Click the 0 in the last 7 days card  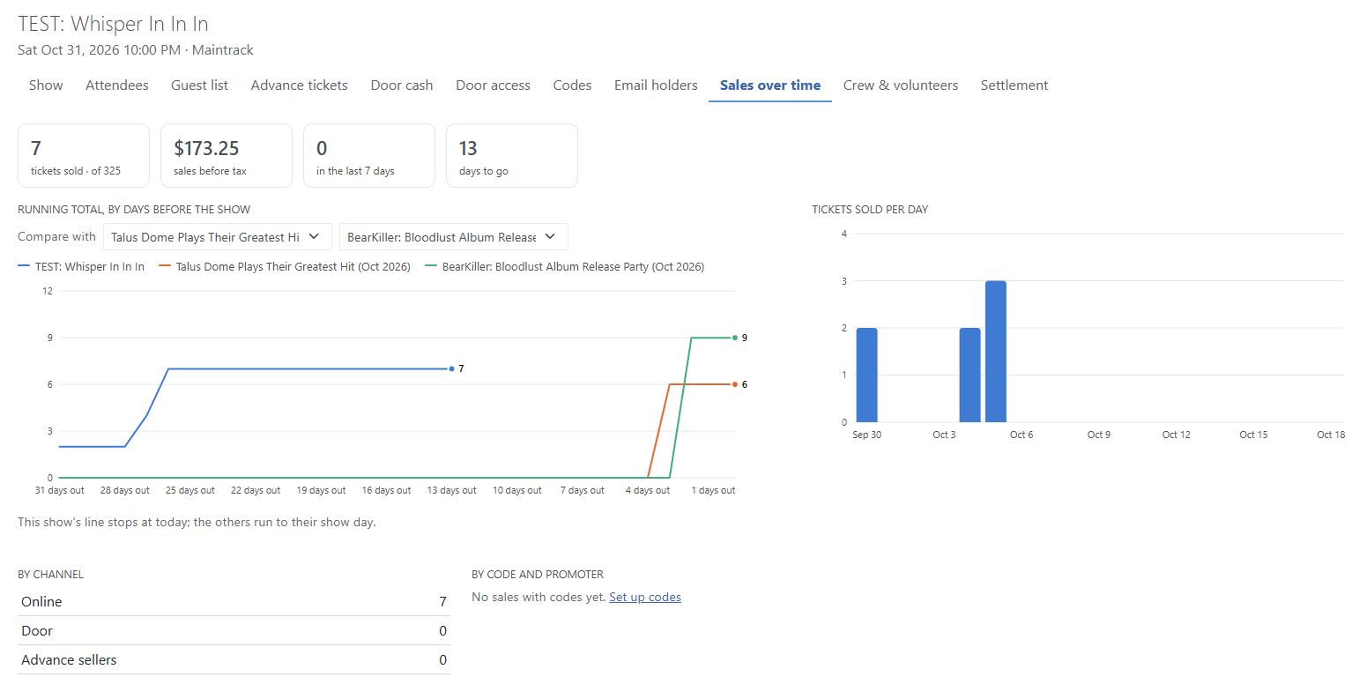pyautogui.click(x=369, y=156)
